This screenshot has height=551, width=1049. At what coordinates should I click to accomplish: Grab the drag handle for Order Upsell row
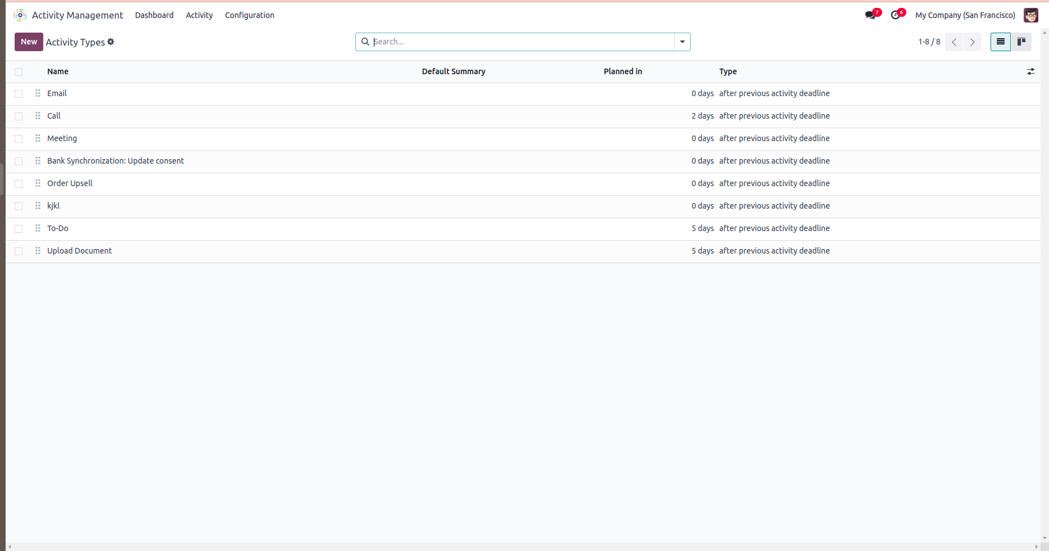[38, 183]
